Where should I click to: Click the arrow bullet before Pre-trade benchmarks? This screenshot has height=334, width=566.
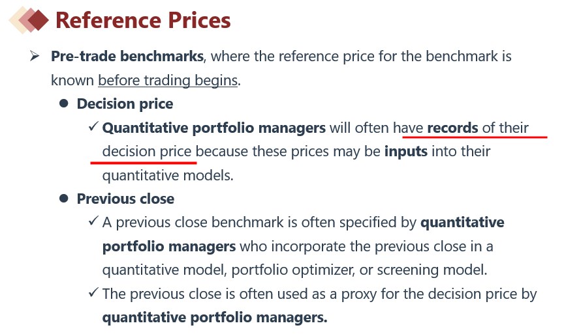click(35, 56)
